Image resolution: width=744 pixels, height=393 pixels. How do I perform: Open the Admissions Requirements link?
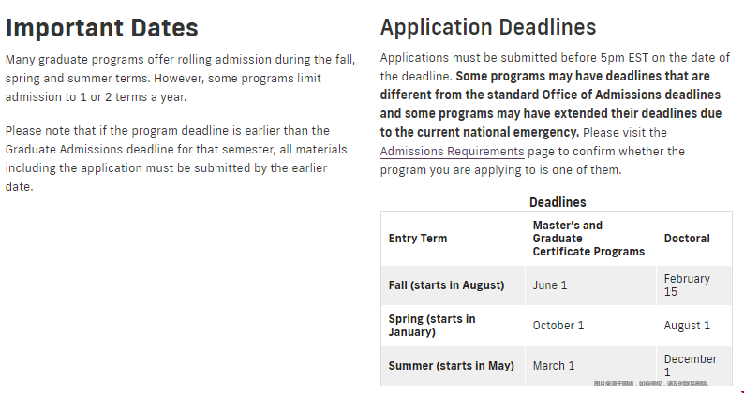452,152
